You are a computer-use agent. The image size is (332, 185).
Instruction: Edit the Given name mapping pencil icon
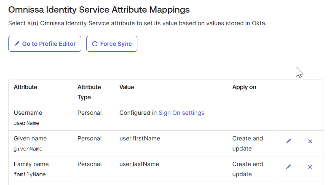pos(288,141)
